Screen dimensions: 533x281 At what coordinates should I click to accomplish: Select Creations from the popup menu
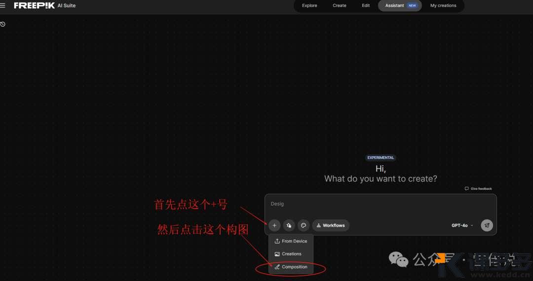coord(291,254)
